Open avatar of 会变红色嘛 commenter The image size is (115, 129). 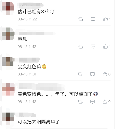click(x=8, y=62)
